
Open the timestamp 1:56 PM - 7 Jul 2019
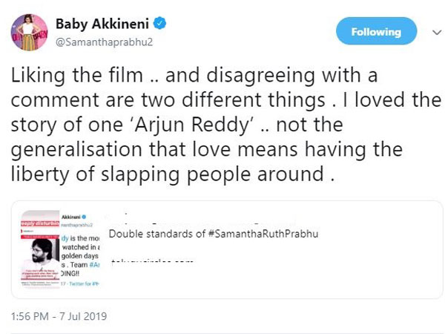pyautogui.click(x=59, y=315)
